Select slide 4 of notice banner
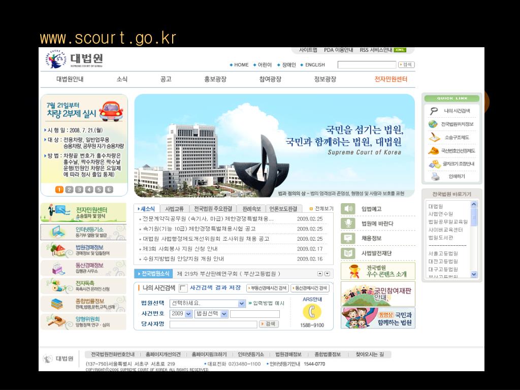This screenshot has width=520, height=390. click(89, 189)
